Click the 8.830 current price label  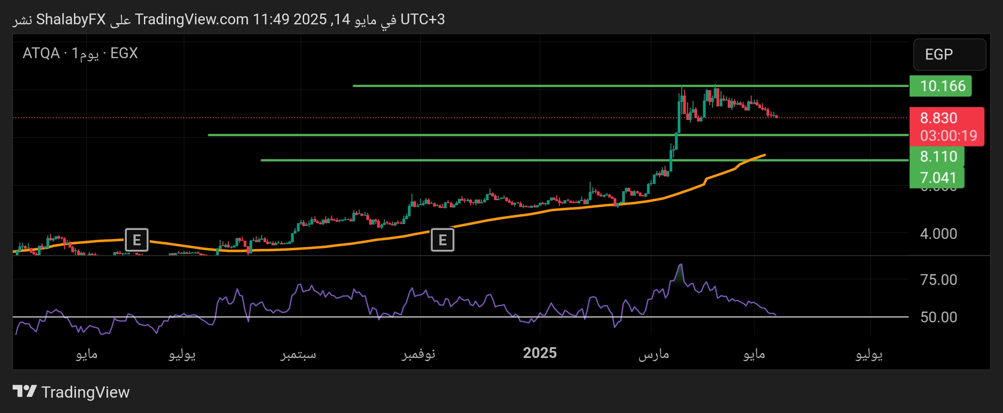938,118
